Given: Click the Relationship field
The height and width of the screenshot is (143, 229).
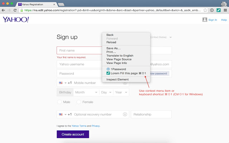Looking at the screenshot, I should pos(151,114).
